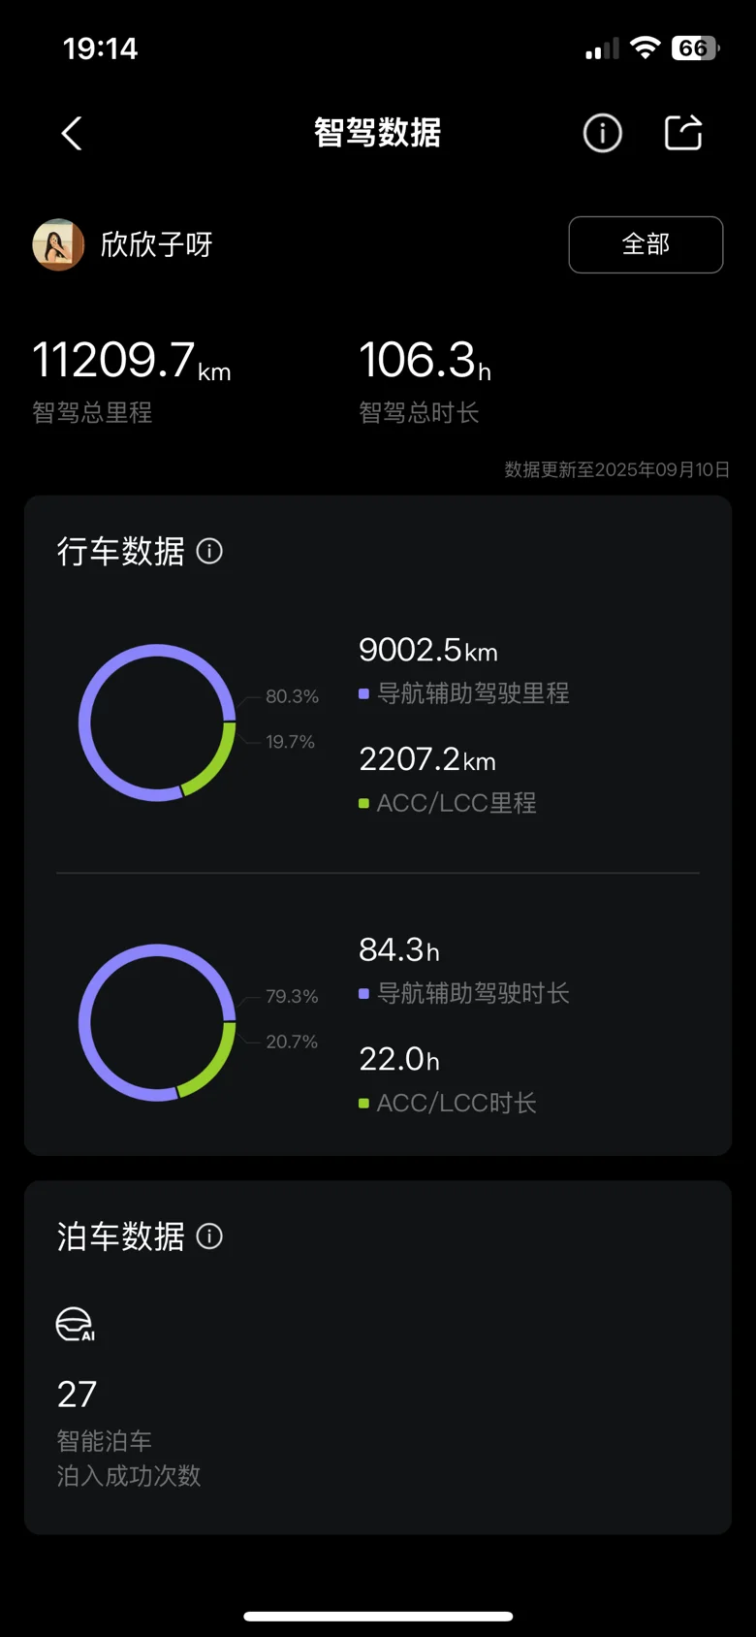
Task: Tap the share icon top right
Action: click(683, 133)
